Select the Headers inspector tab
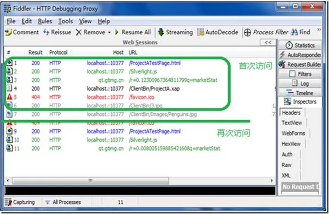This screenshot has width=329, height=214. pos(291,113)
